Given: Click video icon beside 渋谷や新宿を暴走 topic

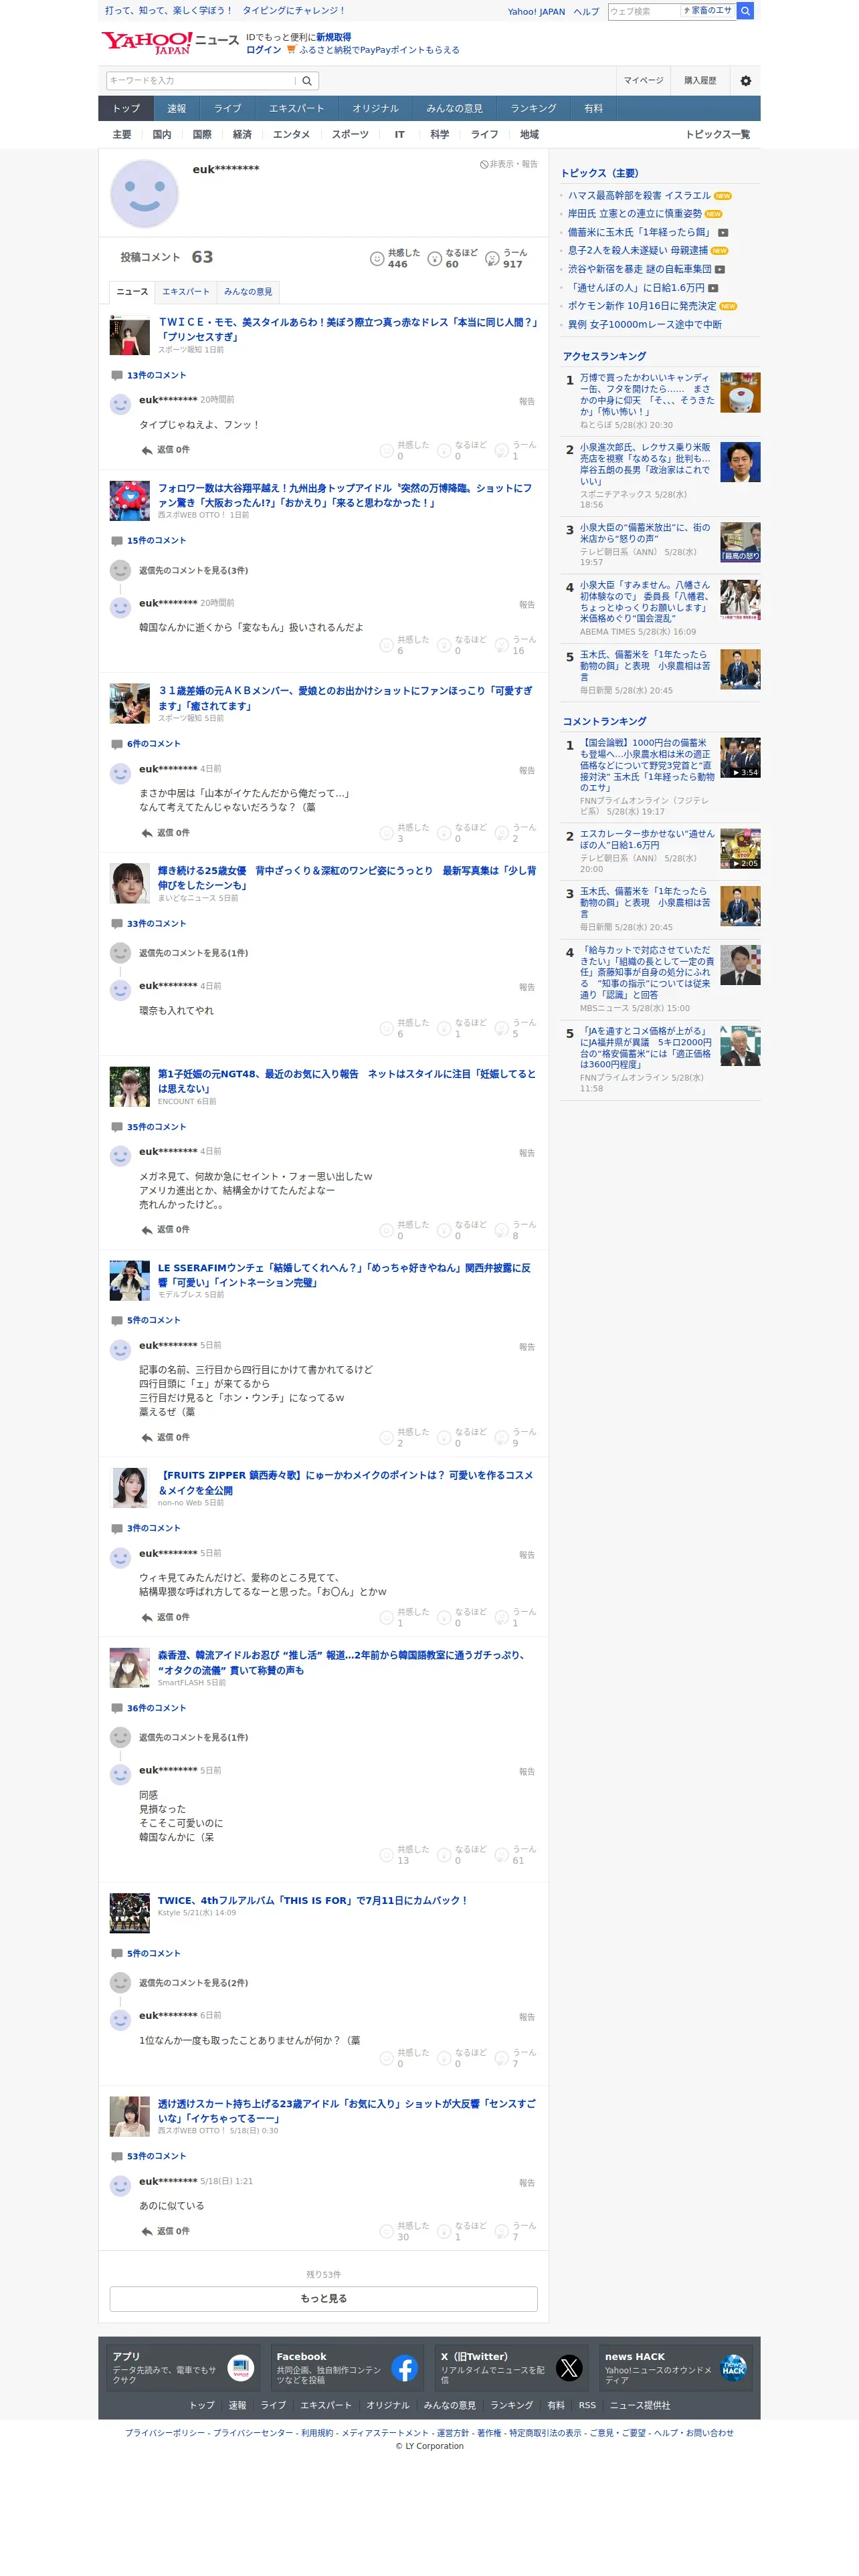Looking at the screenshot, I should pos(720,269).
